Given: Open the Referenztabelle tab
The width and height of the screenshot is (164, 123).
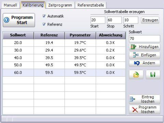Looking at the screenshot, I should [x=91, y=5].
